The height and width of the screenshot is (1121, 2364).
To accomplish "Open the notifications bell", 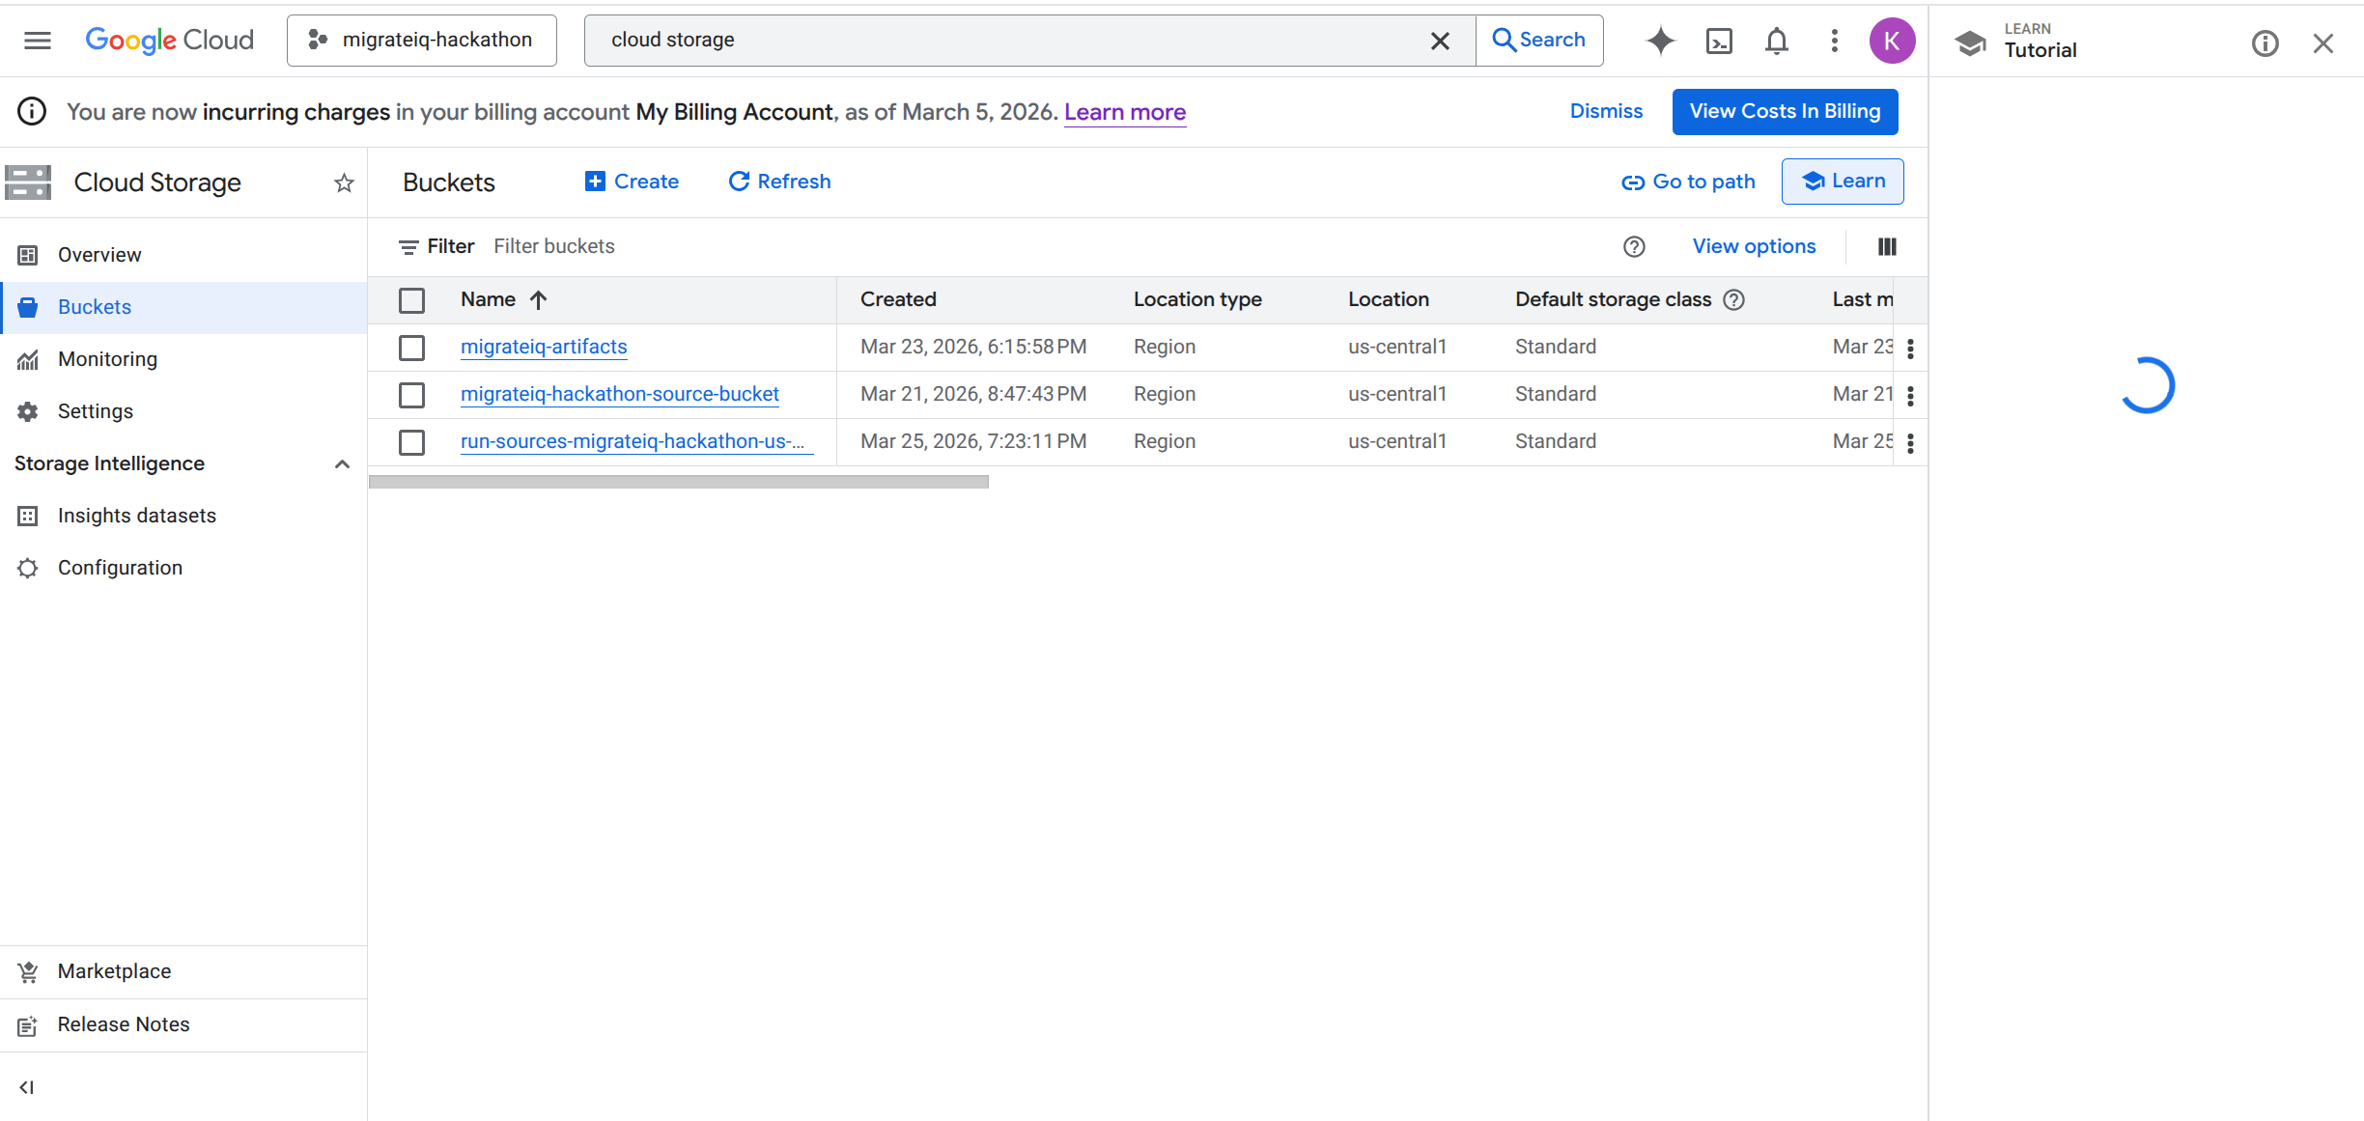I will pyautogui.click(x=1776, y=41).
